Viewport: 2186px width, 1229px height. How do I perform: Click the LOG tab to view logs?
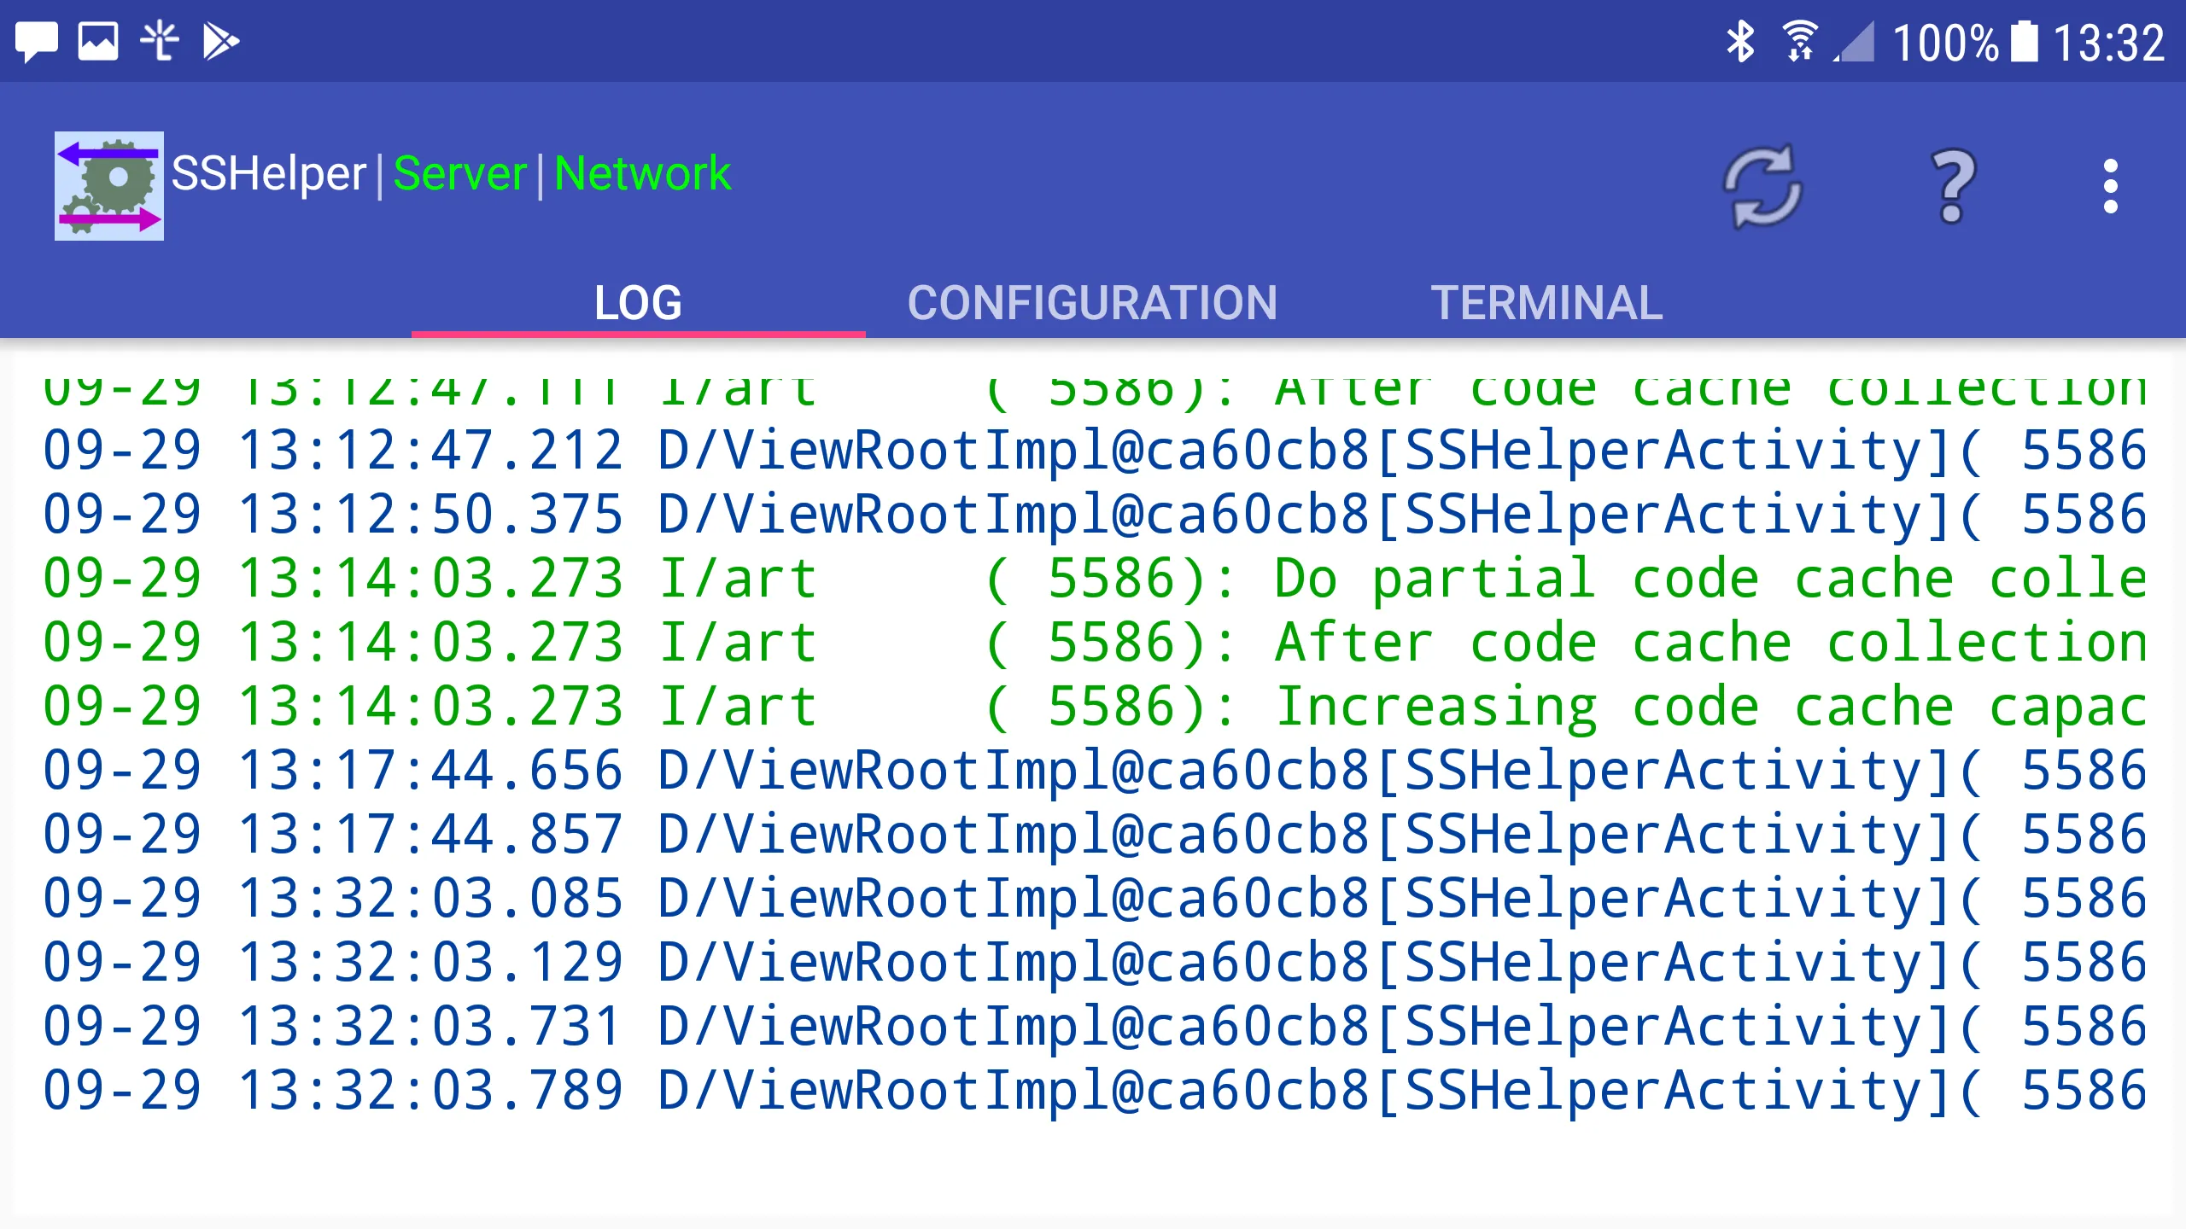coord(638,300)
